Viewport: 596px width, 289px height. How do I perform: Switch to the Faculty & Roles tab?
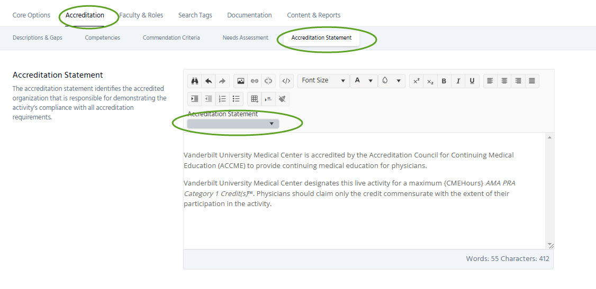[x=141, y=15]
